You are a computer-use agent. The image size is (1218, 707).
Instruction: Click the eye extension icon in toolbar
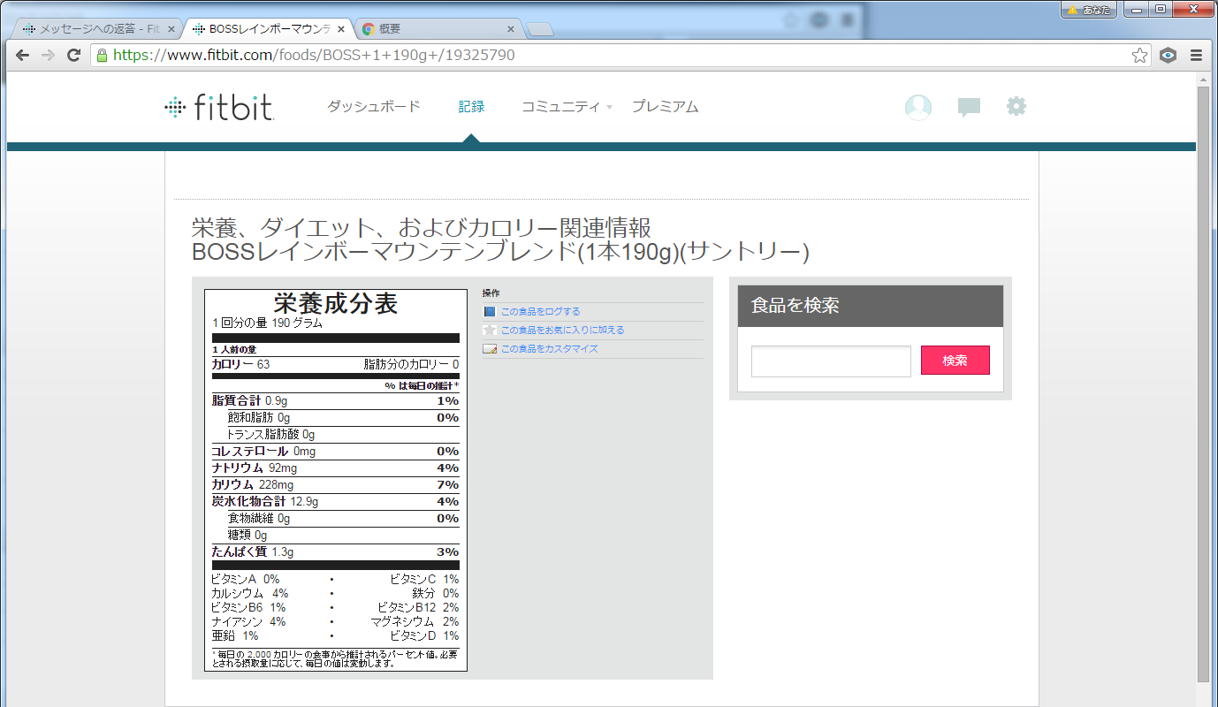click(x=1169, y=55)
